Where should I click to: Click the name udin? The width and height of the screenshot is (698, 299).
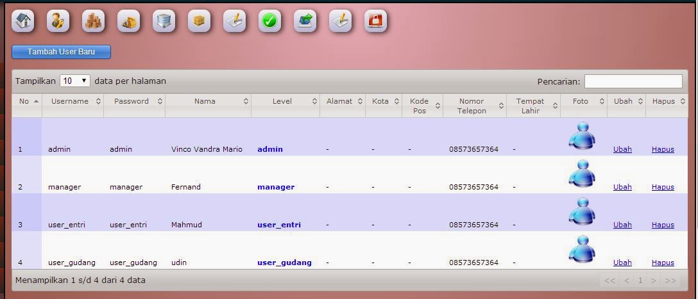[178, 263]
